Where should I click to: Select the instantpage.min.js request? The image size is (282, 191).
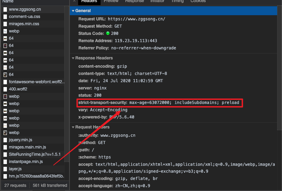tap(26, 162)
